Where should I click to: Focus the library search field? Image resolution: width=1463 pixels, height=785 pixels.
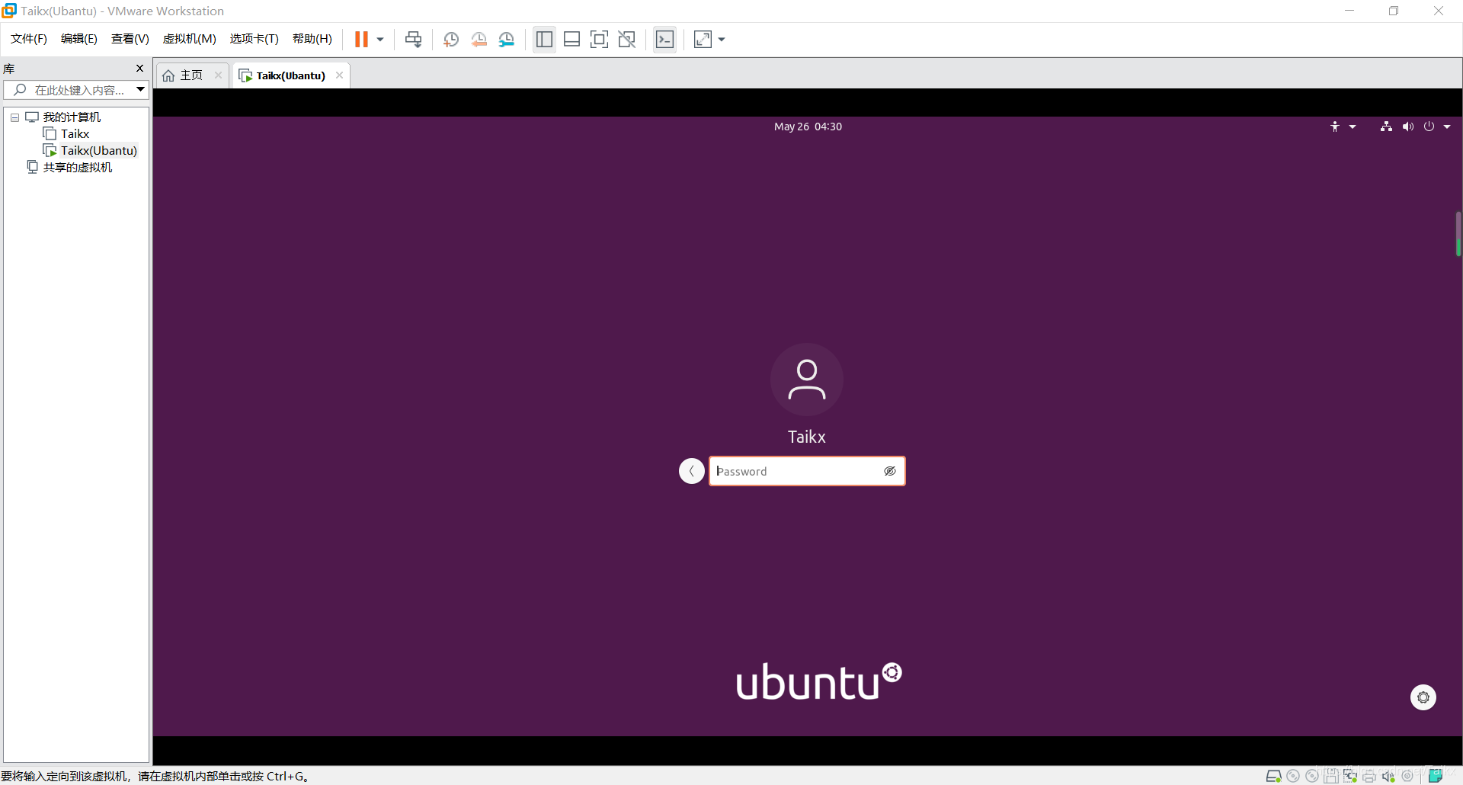[x=70, y=90]
